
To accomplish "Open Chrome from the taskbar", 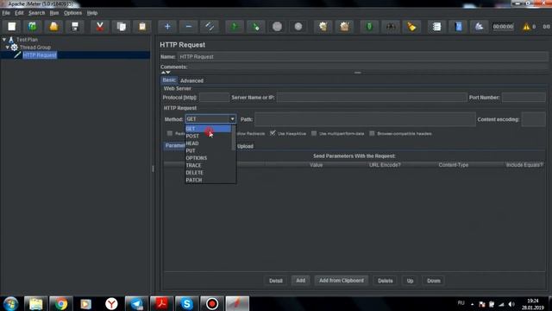I will point(61,303).
